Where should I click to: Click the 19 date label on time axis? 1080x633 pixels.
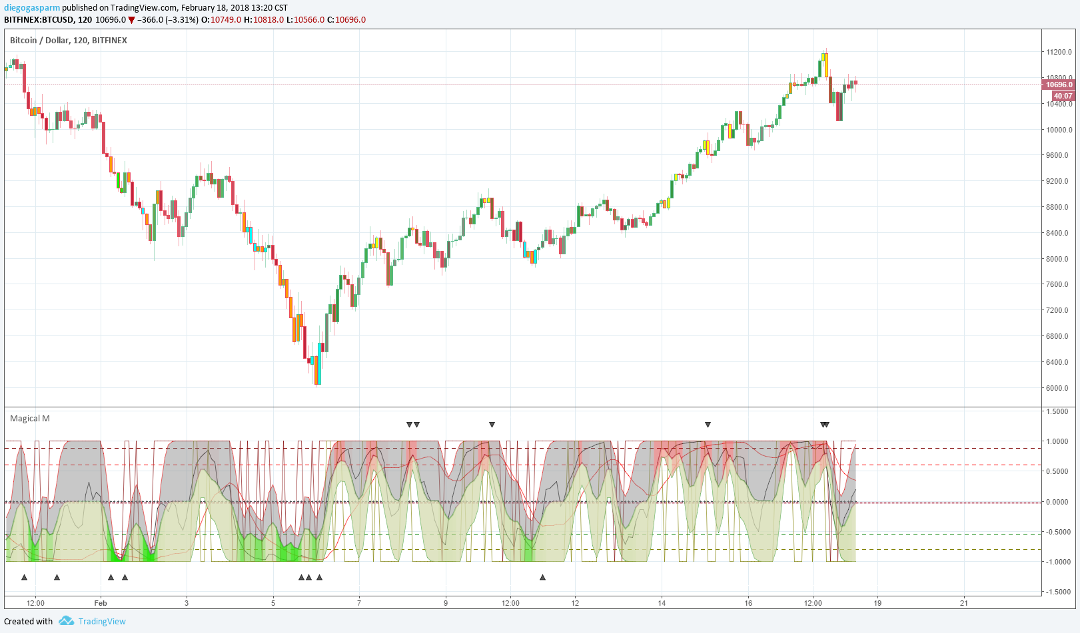[877, 603]
